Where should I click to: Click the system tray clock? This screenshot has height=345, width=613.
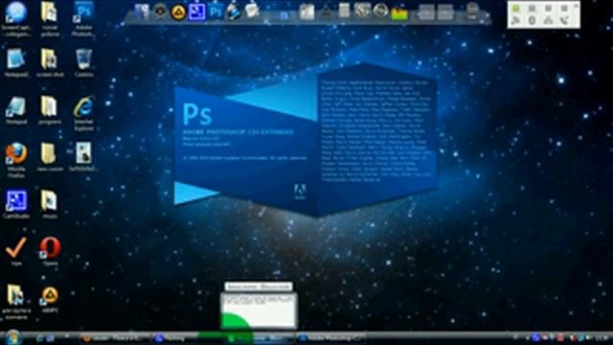602,337
